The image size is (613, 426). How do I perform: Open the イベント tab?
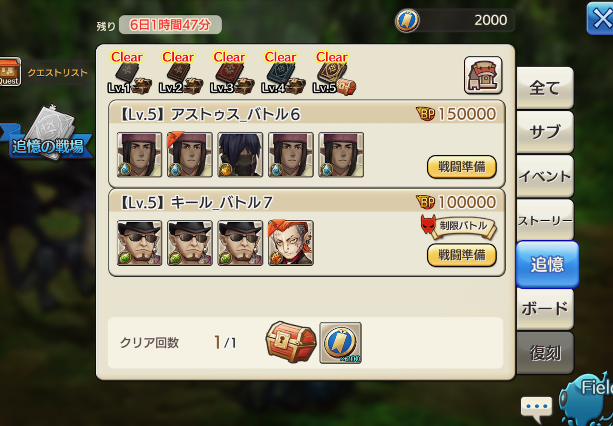(545, 176)
